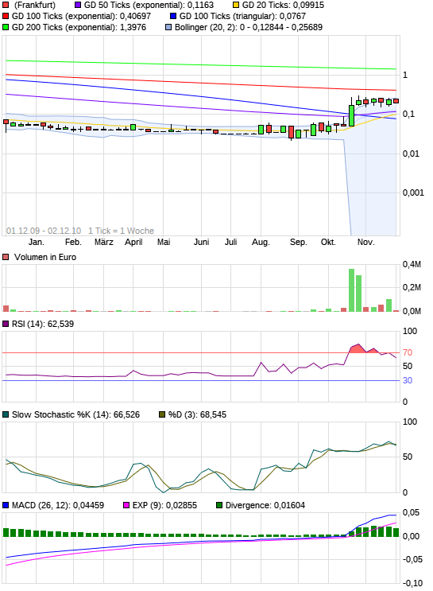Click the blue GD 100 Ticks triangular swatch
This screenshot has width=433, height=591.
point(173,16)
